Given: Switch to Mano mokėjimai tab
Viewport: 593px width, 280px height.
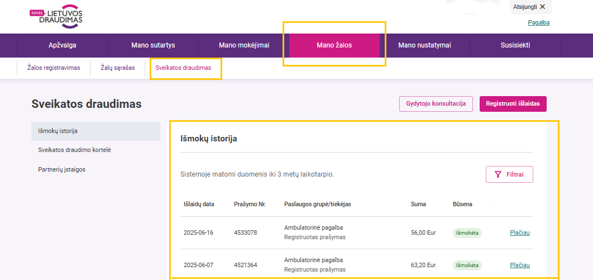Looking at the screenshot, I should pos(244,45).
